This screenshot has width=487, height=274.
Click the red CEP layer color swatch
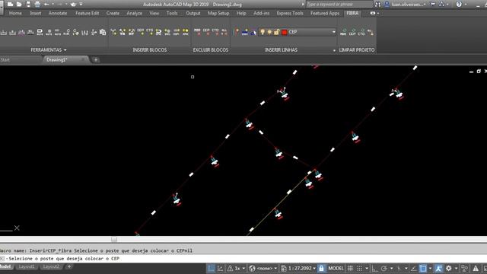284,32
